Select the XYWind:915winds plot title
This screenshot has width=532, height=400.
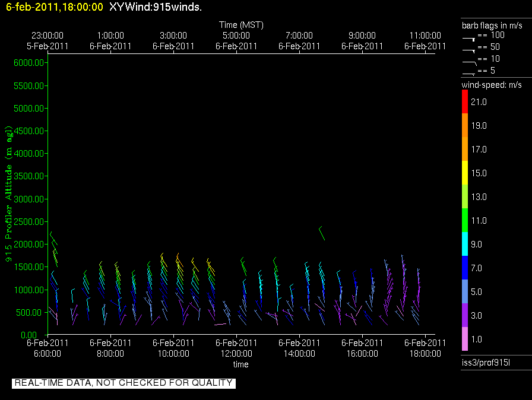[x=156, y=7]
